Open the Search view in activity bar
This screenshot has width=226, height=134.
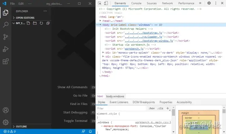tap(5, 25)
